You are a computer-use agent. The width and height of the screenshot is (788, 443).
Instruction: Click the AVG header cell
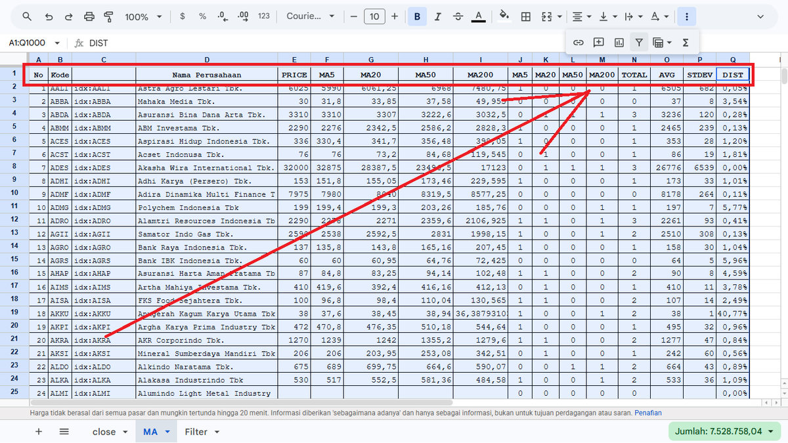(x=667, y=75)
